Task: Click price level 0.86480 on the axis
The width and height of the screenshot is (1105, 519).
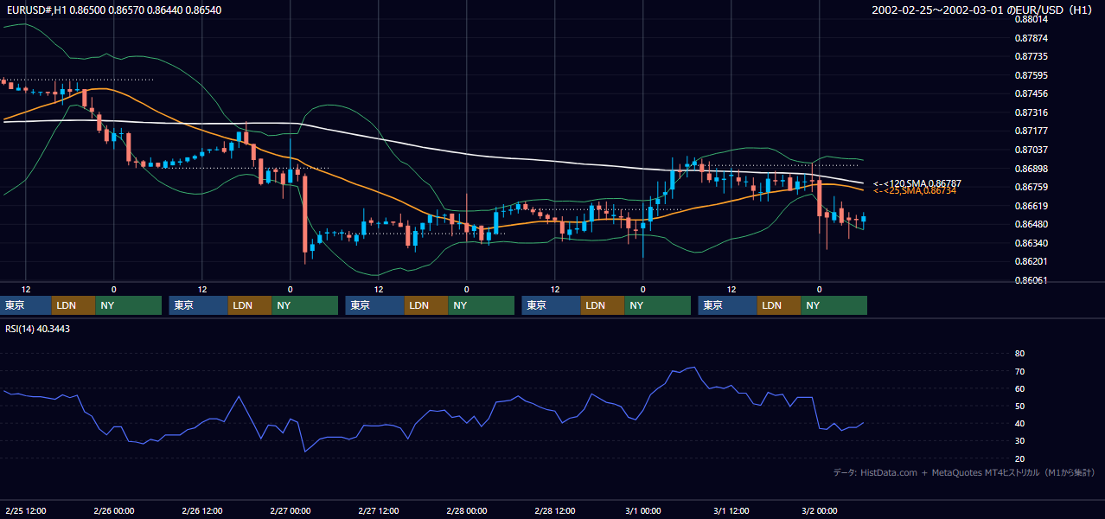Action: tap(1031, 225)
